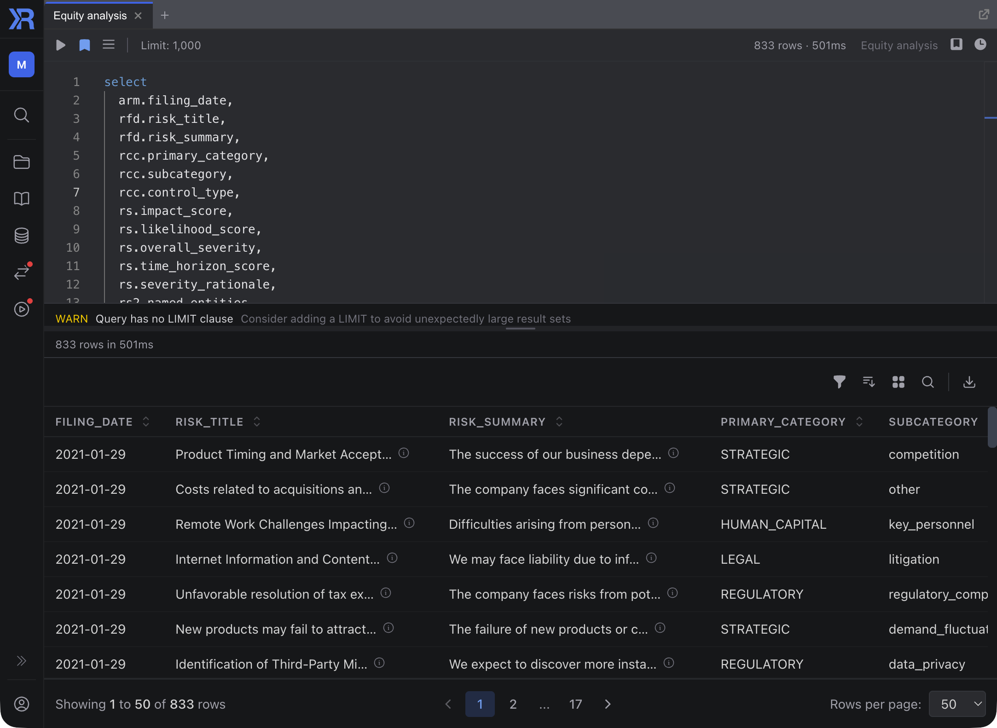Screen dimensions: 997x728
Task: Open query run history
Action: (x=981, y=45)
